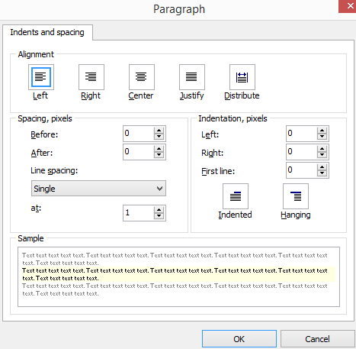Decrease First line indentation value
The height and width of the screenshot is (349, 356).
pos(322,173)
